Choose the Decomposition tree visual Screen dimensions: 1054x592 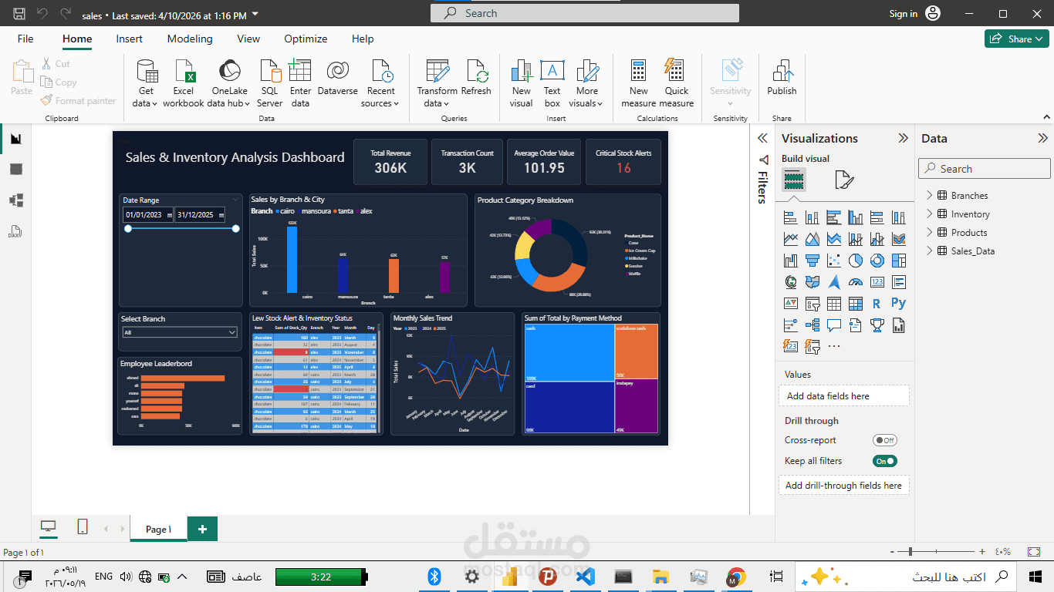(812, 325)
